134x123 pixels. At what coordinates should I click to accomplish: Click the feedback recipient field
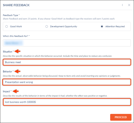[x=67, y=43]
